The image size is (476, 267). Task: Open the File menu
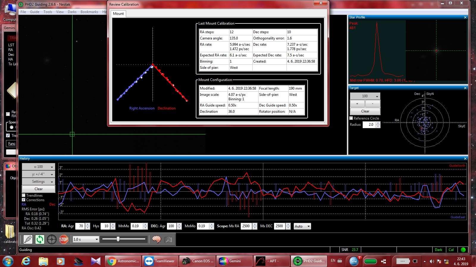pos(23,12)
